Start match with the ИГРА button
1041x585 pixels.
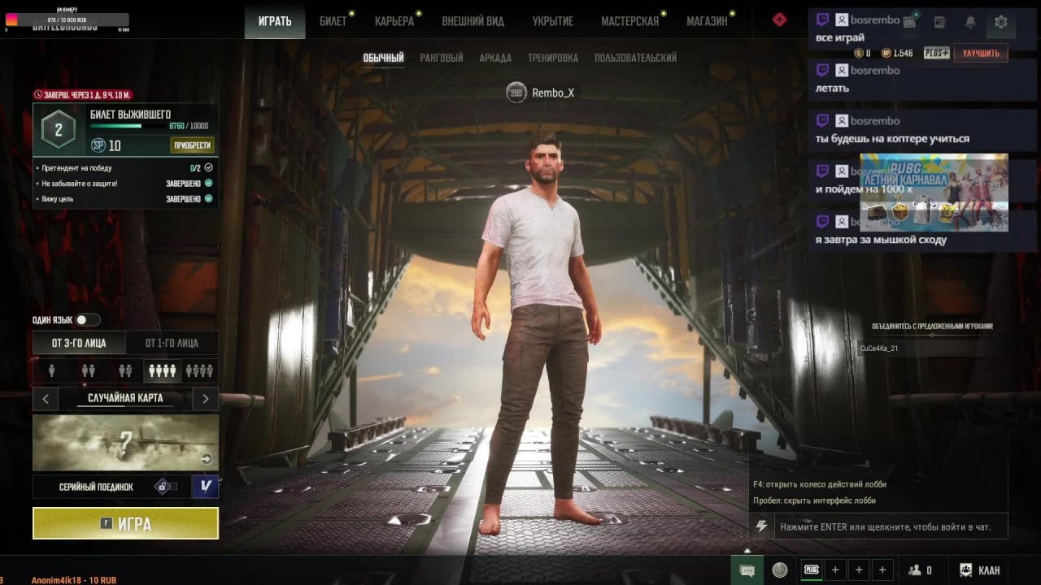click(125, 523)
